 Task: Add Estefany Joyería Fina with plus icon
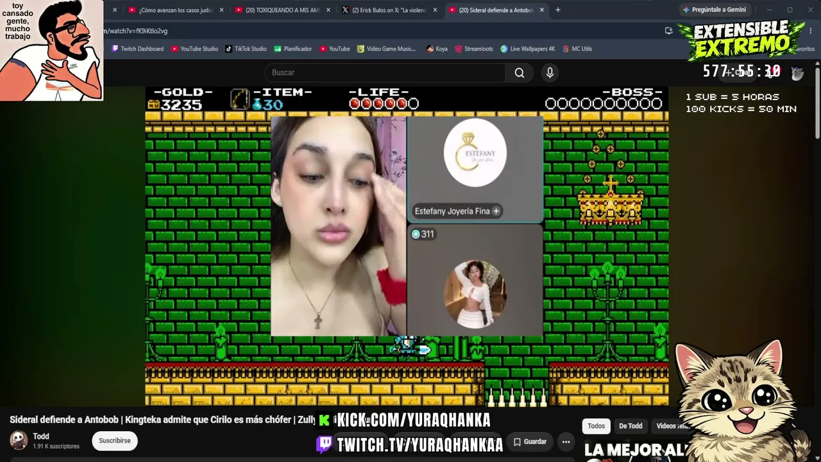(496, 211)
